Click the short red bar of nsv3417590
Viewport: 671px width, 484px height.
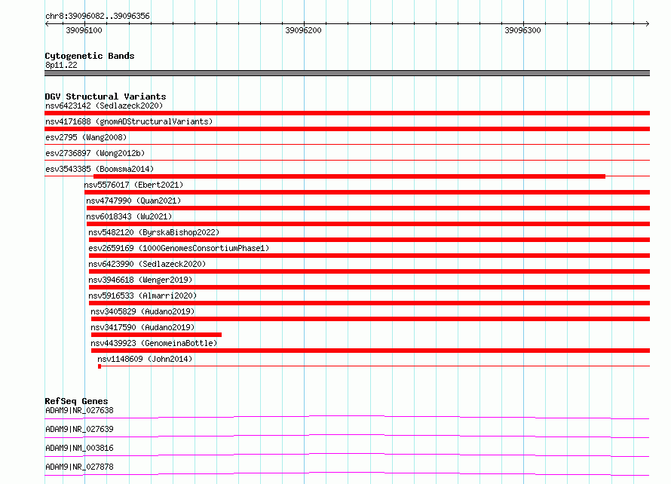[x=156, y=335]
